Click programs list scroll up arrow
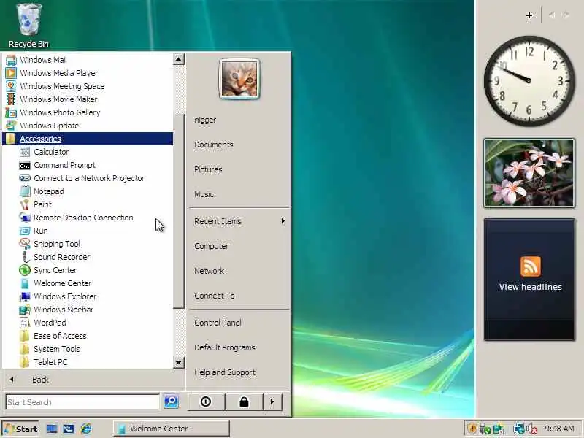Viewport: 584px width, 438px height. coord(179,59)
